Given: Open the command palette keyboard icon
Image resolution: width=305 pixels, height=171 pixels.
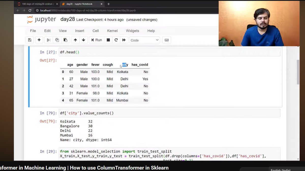Looking at the screenshot, I should 167,40.
